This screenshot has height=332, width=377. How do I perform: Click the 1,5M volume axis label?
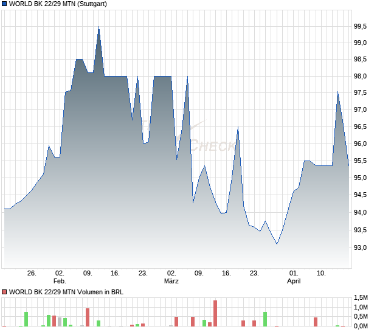361,297
